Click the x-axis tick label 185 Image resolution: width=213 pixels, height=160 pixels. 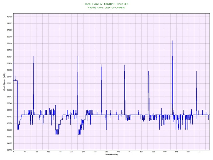[60, 152]
